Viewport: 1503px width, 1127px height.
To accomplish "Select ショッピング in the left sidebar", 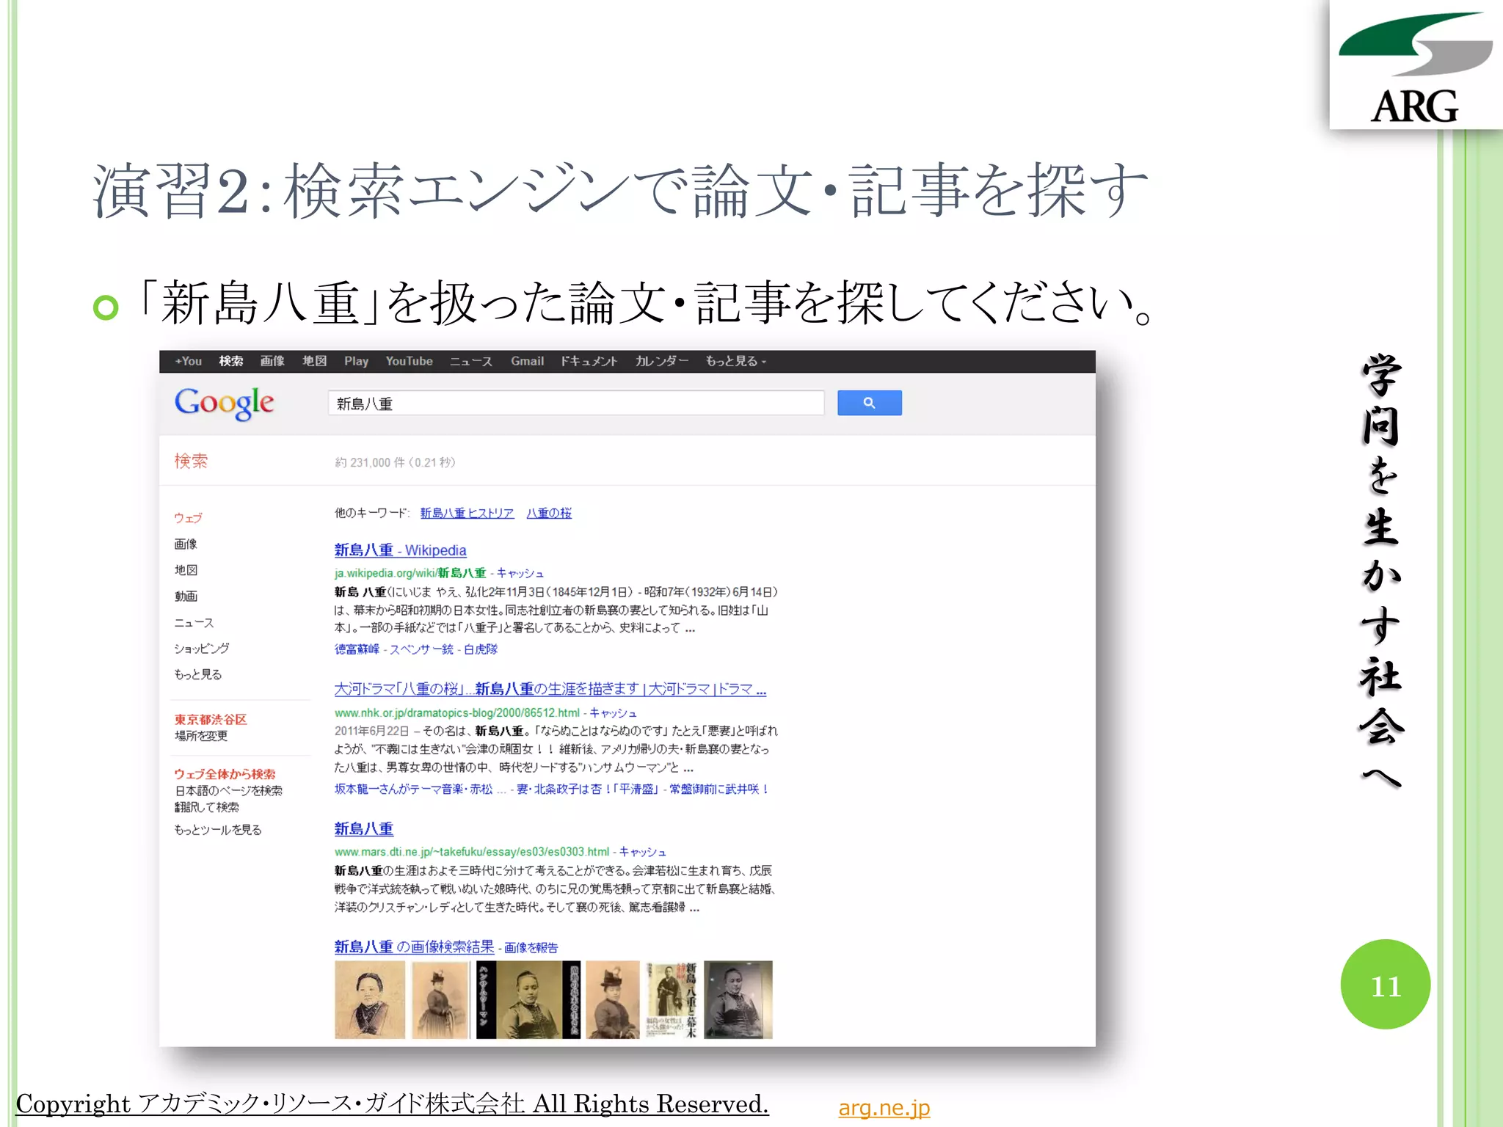I will click(202, 648).
